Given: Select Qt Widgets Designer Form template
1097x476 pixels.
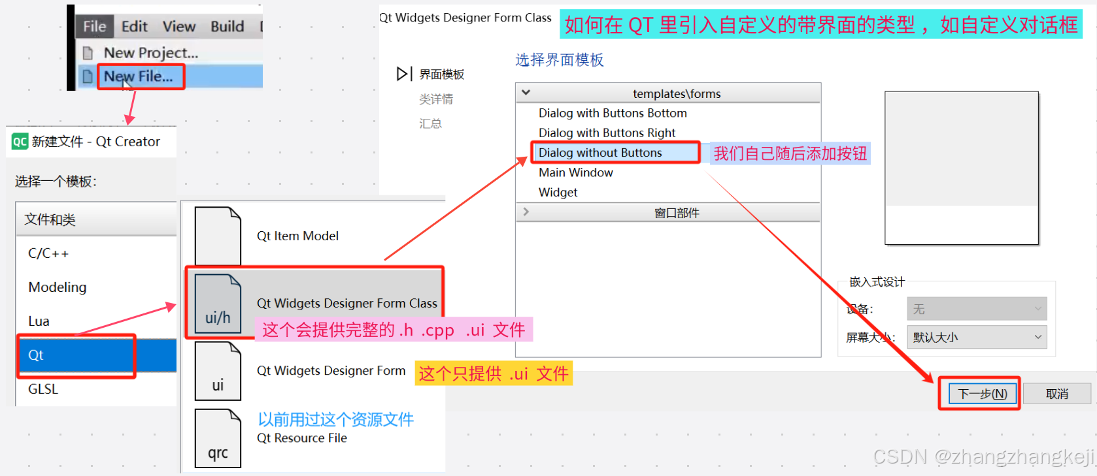Looking at the screenshot, I should 331,371.
